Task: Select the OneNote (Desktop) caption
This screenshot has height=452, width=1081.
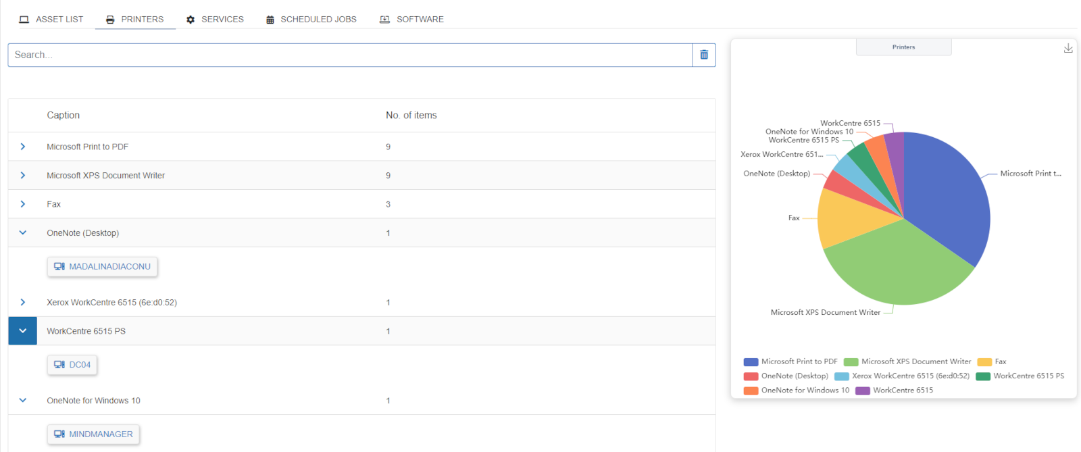Action: pos(82,233)
